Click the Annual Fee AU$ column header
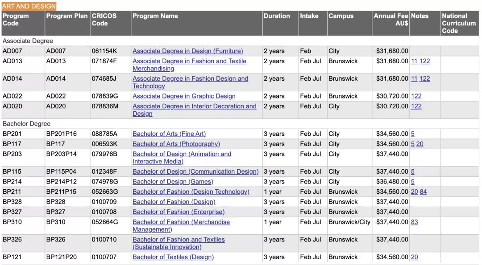 pyautogui.click(x=391, y=20)
